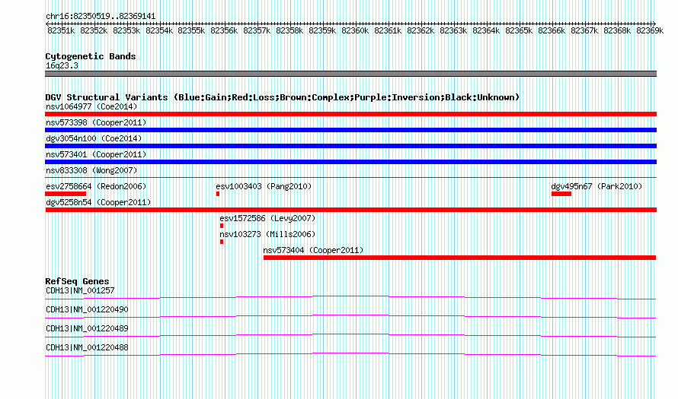Open the nsv573401 (Cooper2011) label

click(96, 154)
